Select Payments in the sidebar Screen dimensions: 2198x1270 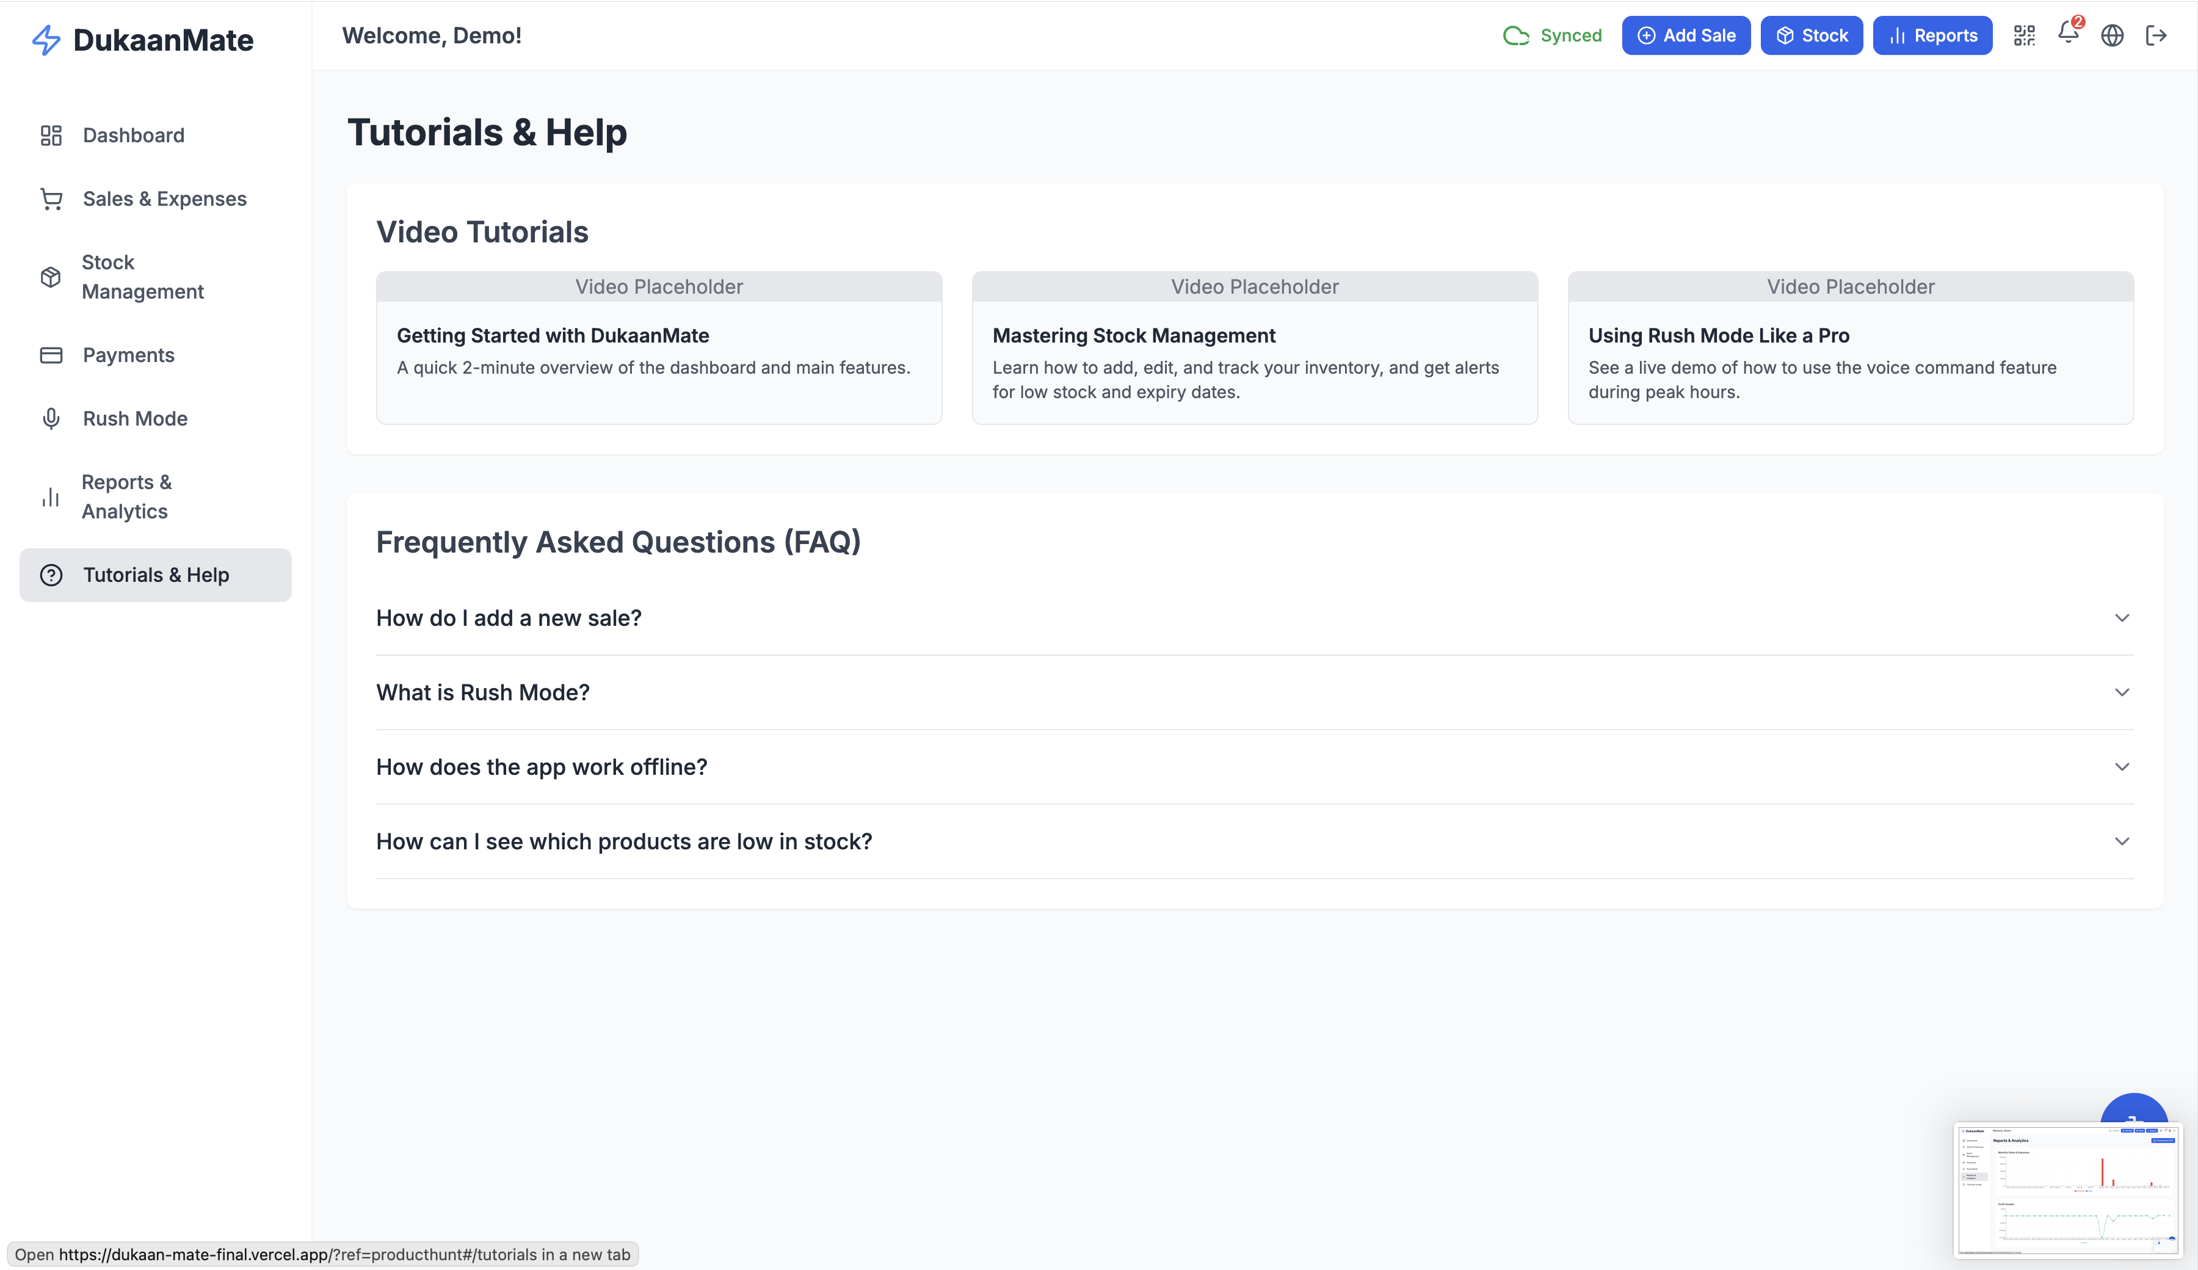click(x=128, y=355)
